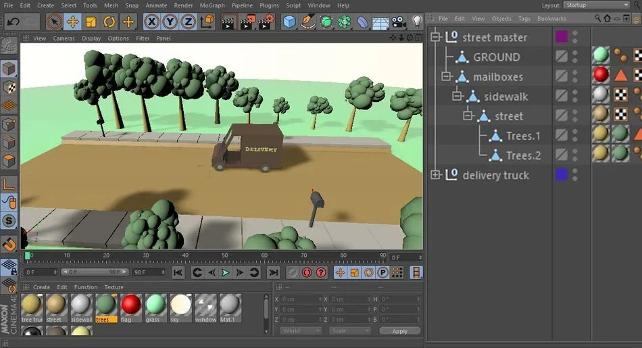This screenshot has width=642, height=348.
Task: Click the green Play Forwards button
Action: 225,272
